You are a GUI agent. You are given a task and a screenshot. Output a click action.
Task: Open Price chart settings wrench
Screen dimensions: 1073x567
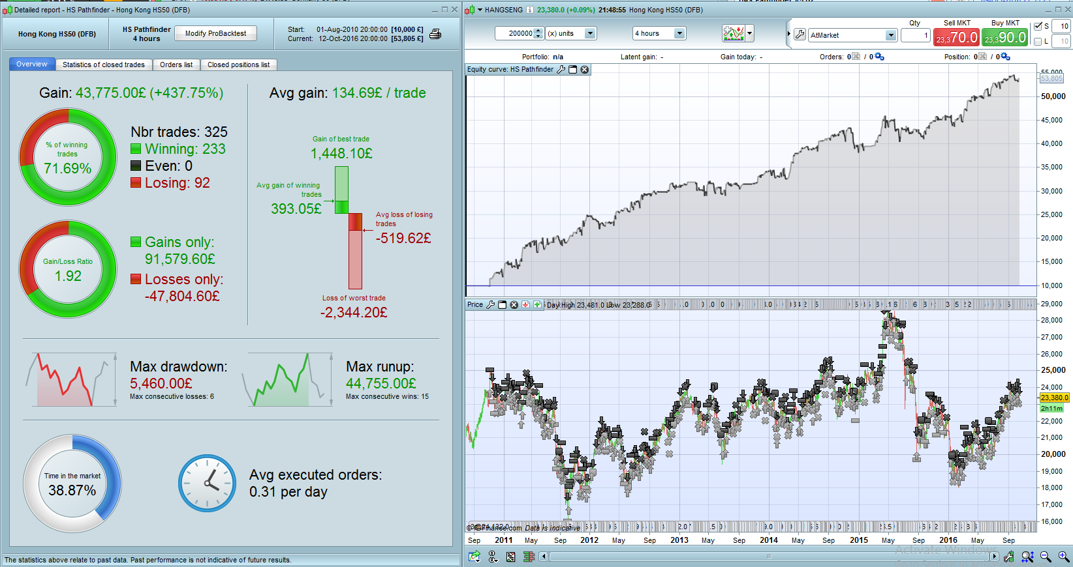[490, 304]
